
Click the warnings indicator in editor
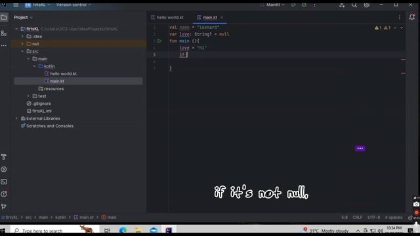(x=383, y=28)
